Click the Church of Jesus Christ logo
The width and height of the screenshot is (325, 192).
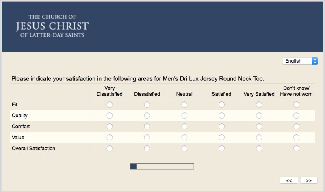click(x=52, y=26)
